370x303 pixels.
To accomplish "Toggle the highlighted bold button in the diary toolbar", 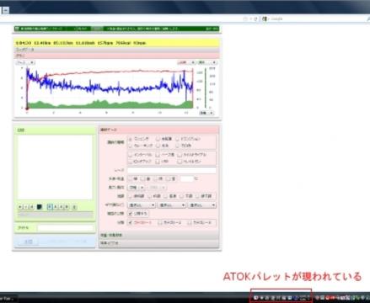I will pyautogui.click(x=50, y=207).
